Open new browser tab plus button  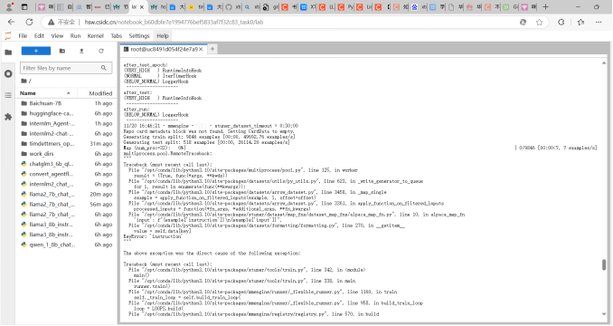(x=546, y=6)
